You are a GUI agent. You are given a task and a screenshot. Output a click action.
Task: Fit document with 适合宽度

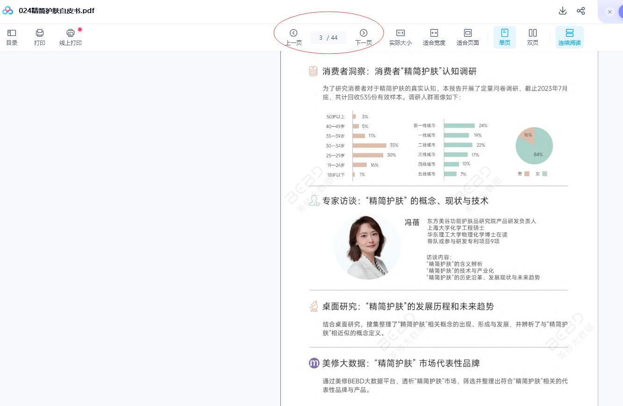[434, 37]
